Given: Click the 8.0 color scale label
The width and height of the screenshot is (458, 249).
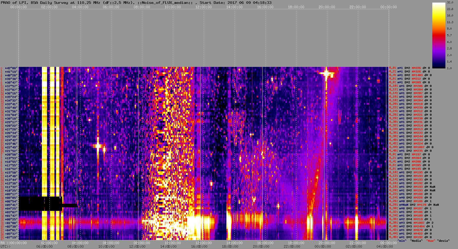Looking at the screenshot, I should point(449,29).
